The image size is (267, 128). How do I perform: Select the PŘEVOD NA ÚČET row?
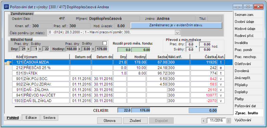point(119,95)
